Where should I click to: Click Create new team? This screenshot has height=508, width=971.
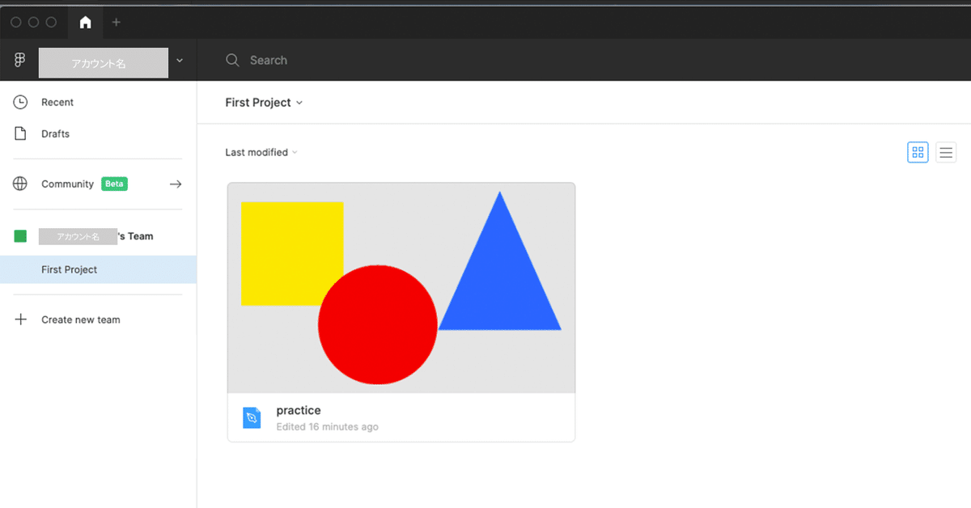80,320
